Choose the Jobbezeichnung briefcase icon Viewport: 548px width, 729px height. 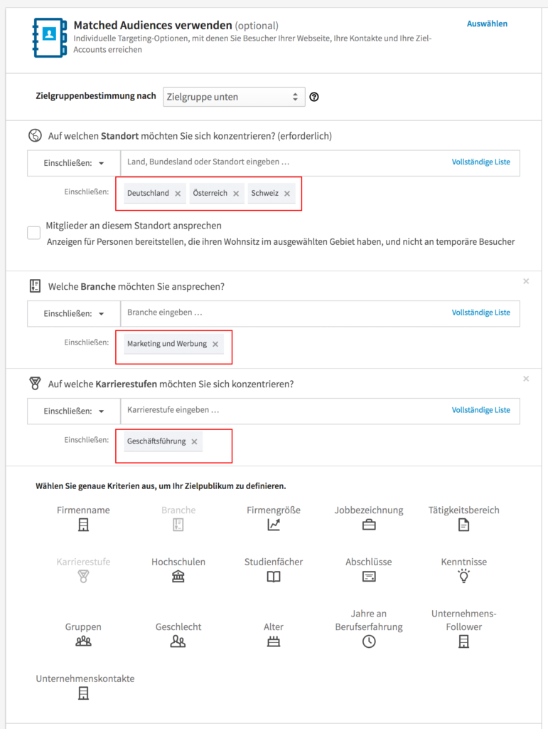tap(369, 525)
